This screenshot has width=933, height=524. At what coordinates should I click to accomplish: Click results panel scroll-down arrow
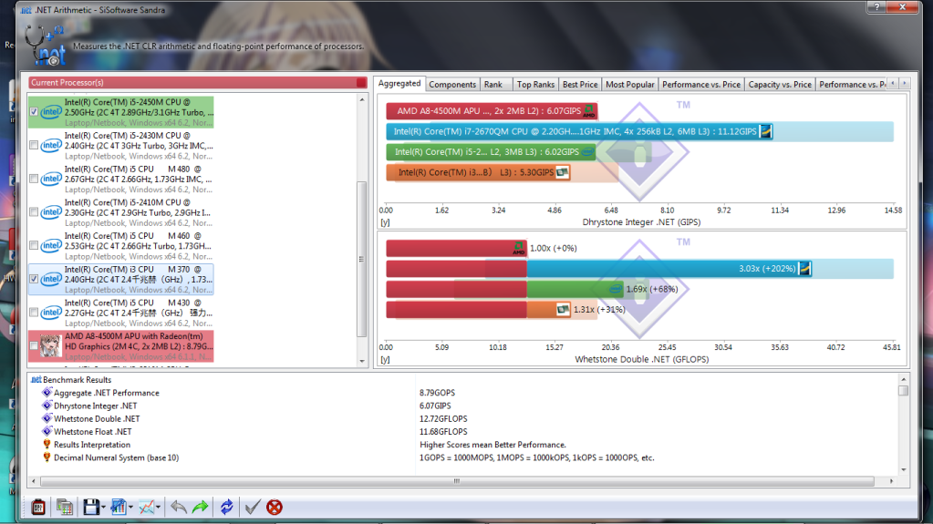pyautogui.click(x=903, y=470)
